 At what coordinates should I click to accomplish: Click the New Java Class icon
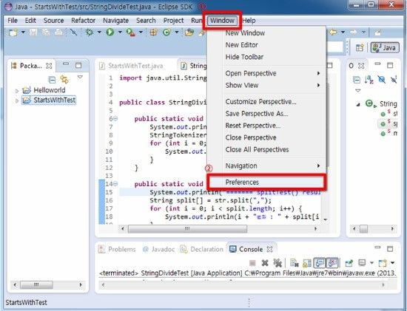pyautogui.click(x=166, y=33)
